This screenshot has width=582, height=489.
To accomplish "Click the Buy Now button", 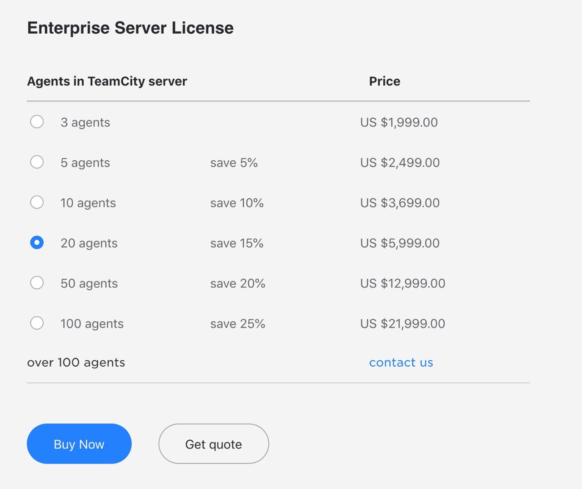I will pos(79,444).
